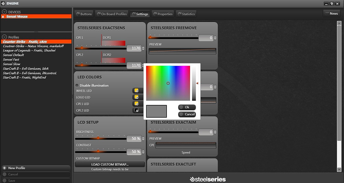Switch to the Settings tab
The height and width of the screenshot is (183, 344).
coord(140,14)
